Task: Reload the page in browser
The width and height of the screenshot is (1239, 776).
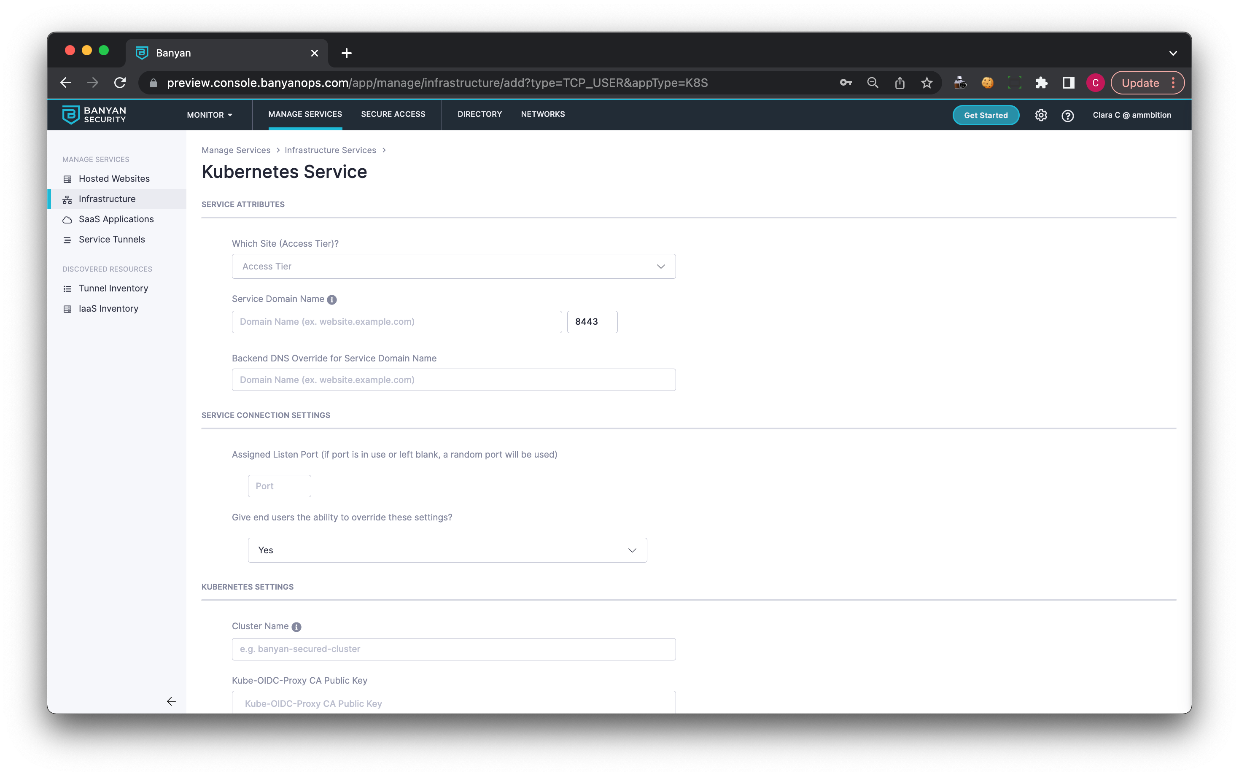Action: tap(120, 83)
